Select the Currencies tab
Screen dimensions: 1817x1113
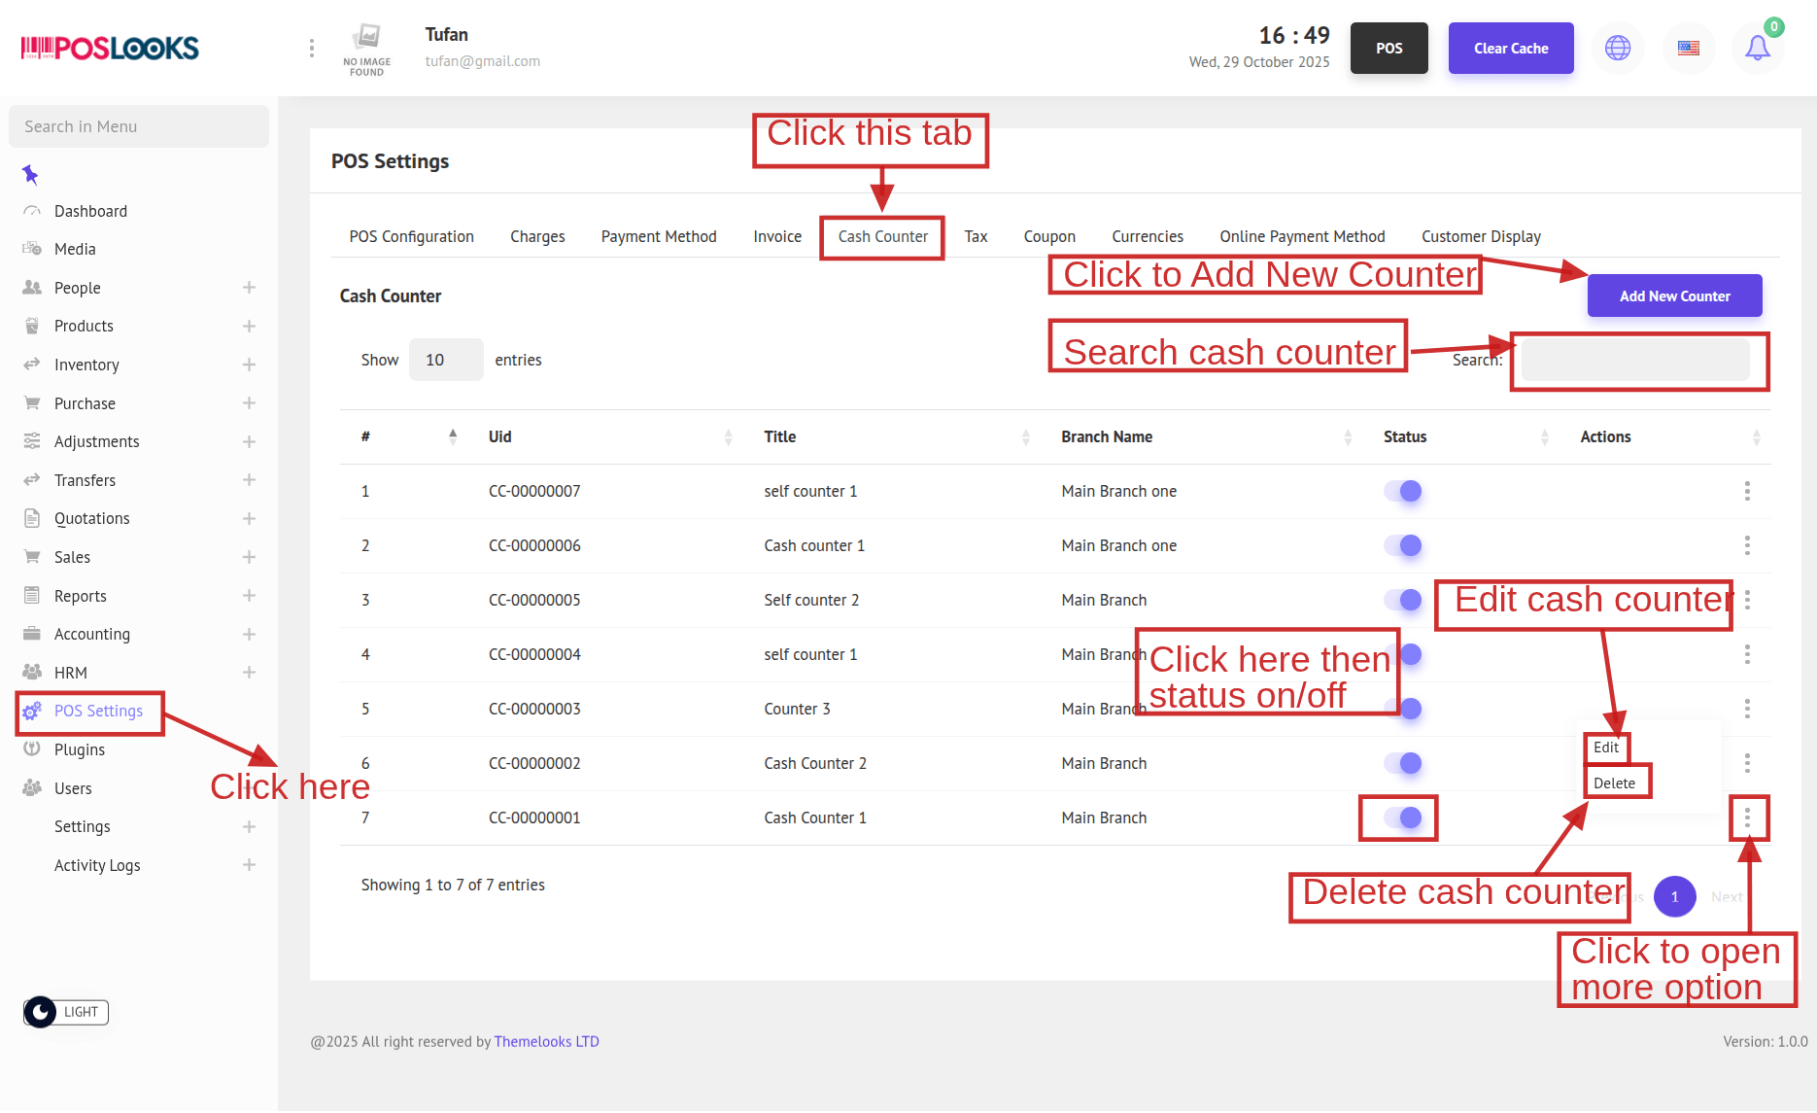point(1147,236)
